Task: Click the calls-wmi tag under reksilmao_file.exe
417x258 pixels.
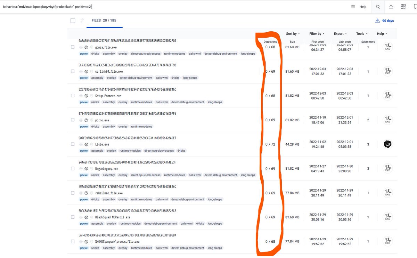Action: (161, 200)
